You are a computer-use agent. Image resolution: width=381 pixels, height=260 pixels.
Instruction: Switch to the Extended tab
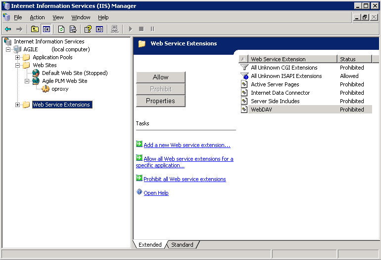click(150, 245)
